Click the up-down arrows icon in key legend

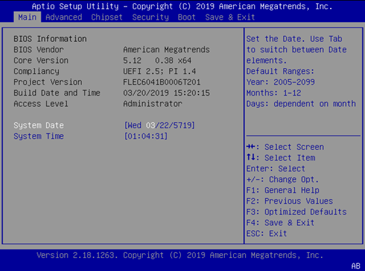(251, 157)
